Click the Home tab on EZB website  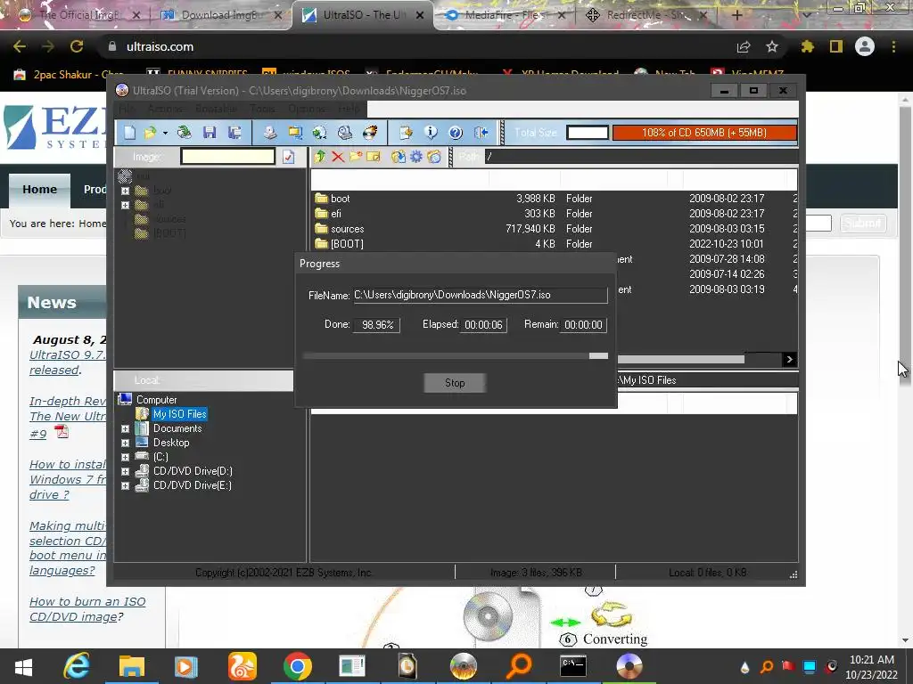[39, 190]
